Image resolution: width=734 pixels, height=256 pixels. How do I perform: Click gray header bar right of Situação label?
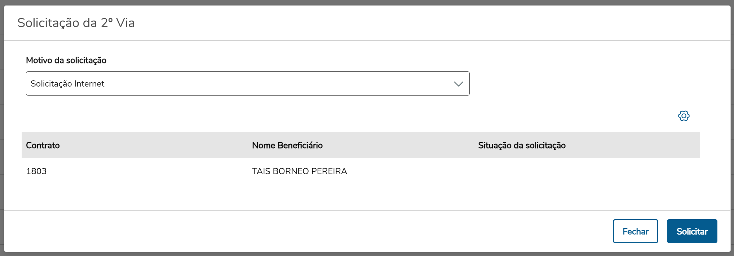pyautogui.click(x=642, y=145)
